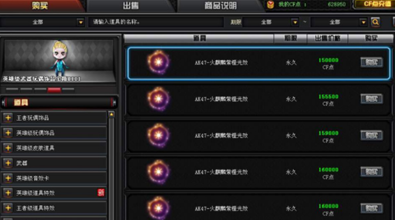Switch to the 出售 tab

tap(131, 5)
